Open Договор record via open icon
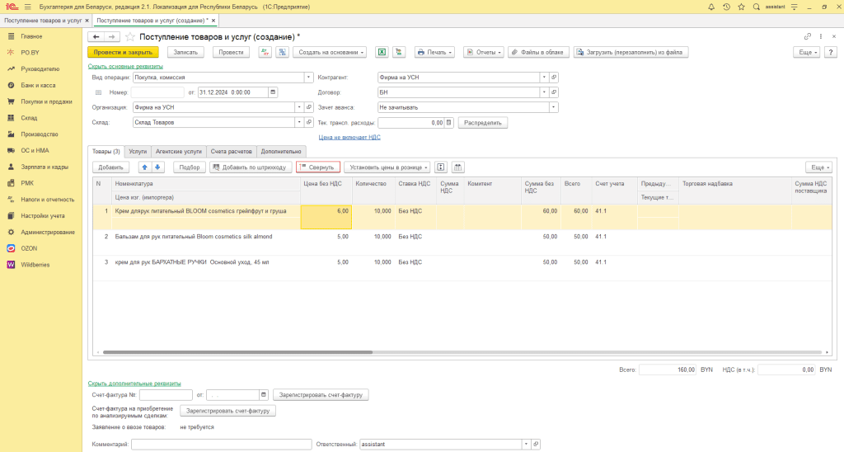The image size is (844, 452). [x=553, y=92]
